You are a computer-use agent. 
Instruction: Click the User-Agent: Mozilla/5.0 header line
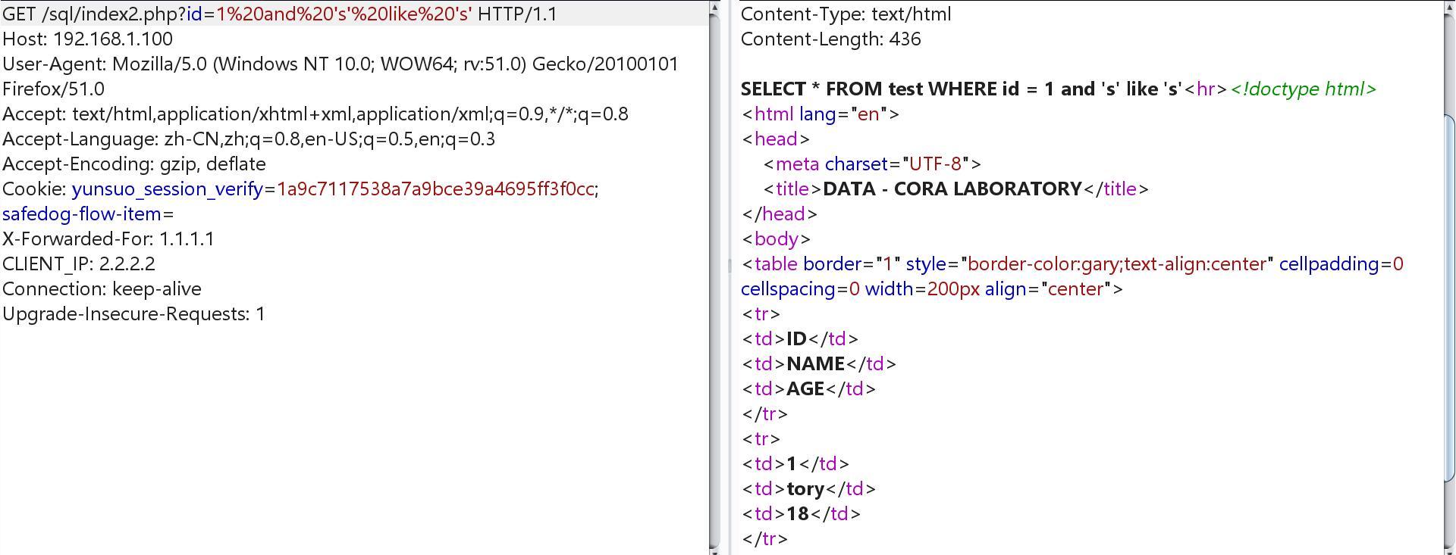(340, 64)
